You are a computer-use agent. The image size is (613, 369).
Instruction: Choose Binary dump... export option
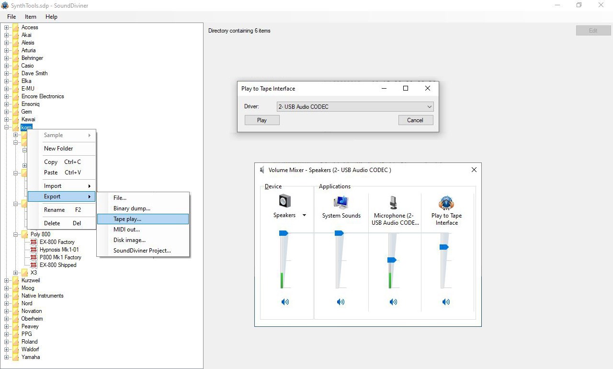(143, 208)
